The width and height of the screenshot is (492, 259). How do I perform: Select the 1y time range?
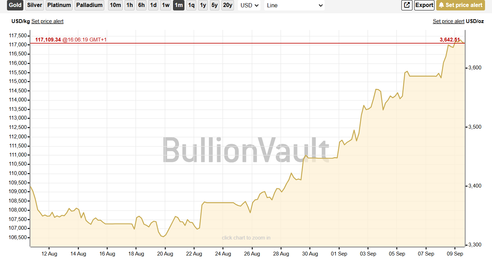click(203, 5)
